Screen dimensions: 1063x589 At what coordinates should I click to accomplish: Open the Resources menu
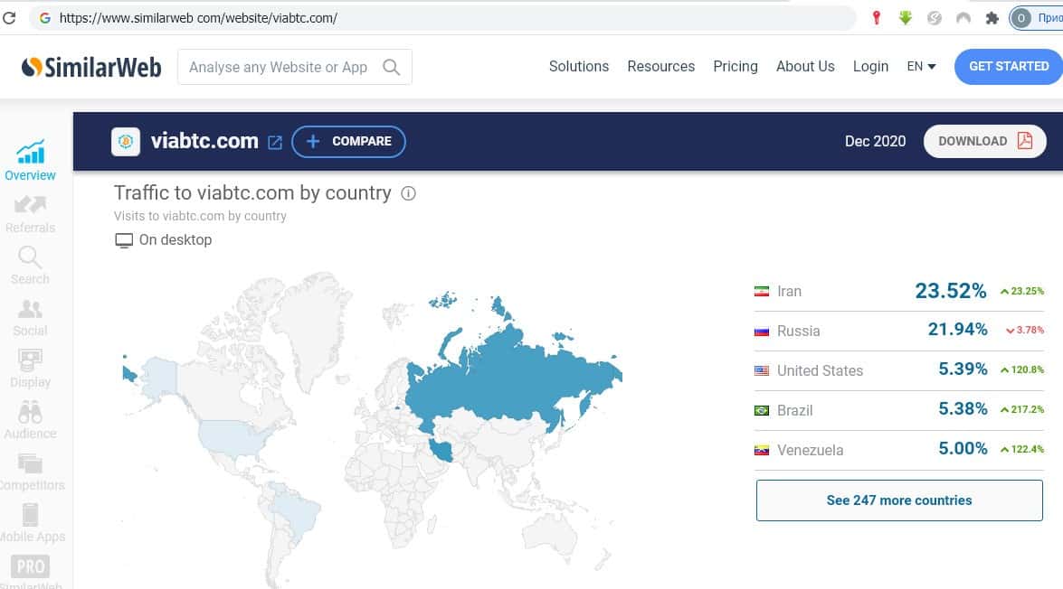click(660, 67)
